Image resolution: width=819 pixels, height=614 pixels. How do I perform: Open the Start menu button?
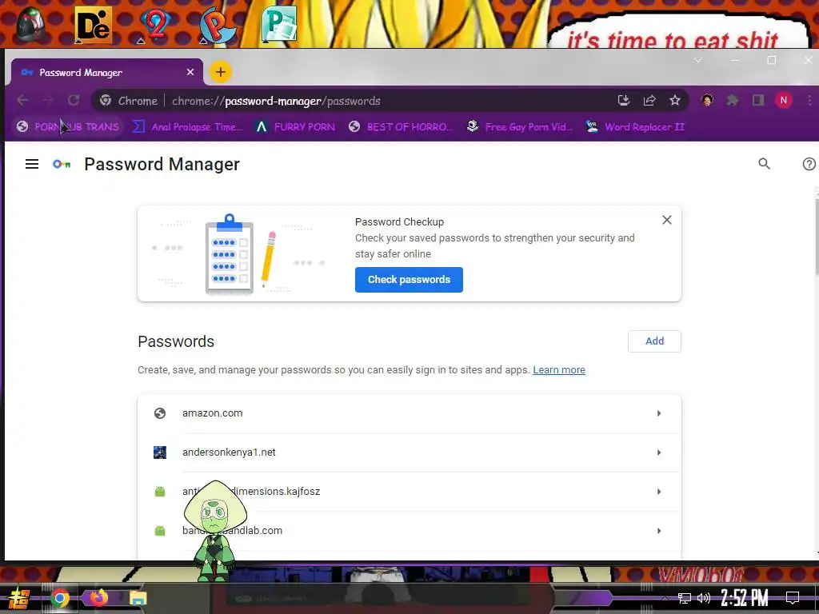pos(19,598)
